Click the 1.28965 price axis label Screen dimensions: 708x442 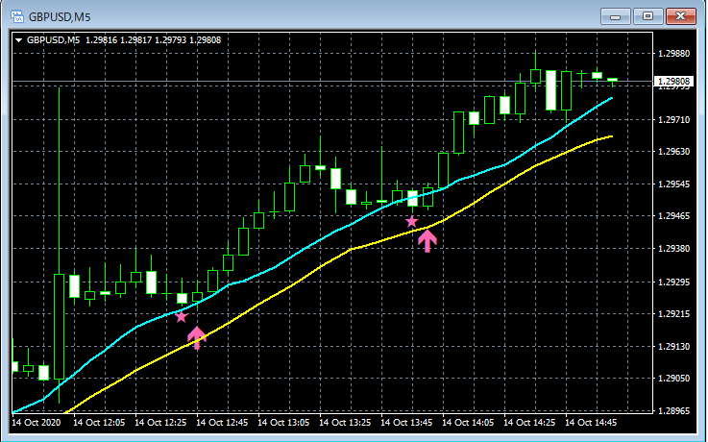(x=674, y=411)
